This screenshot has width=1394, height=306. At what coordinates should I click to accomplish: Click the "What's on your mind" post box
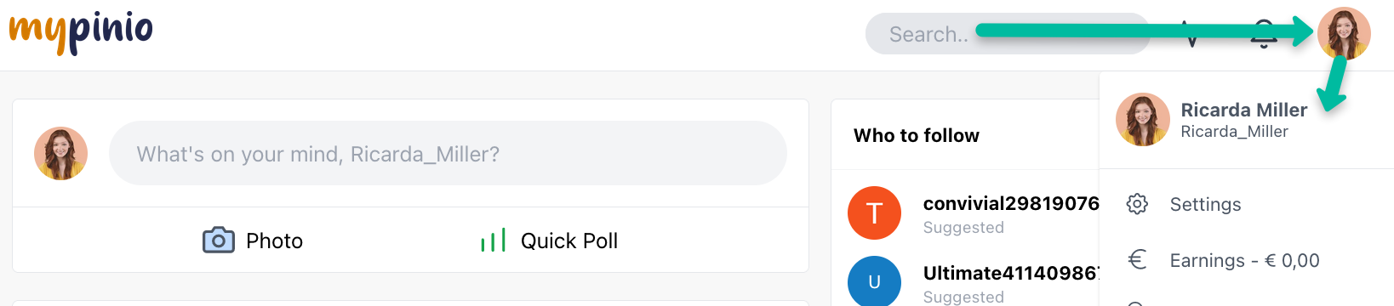pyautogui.click(x=448, y=153)
